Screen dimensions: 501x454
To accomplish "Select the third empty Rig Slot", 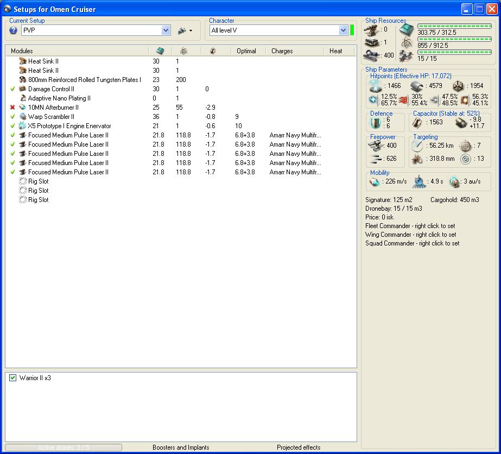I will [34, 200].
